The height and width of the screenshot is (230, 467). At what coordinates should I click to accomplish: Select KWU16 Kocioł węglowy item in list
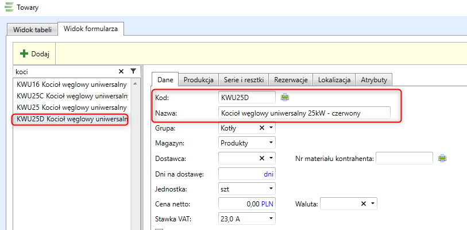(71, 84)
